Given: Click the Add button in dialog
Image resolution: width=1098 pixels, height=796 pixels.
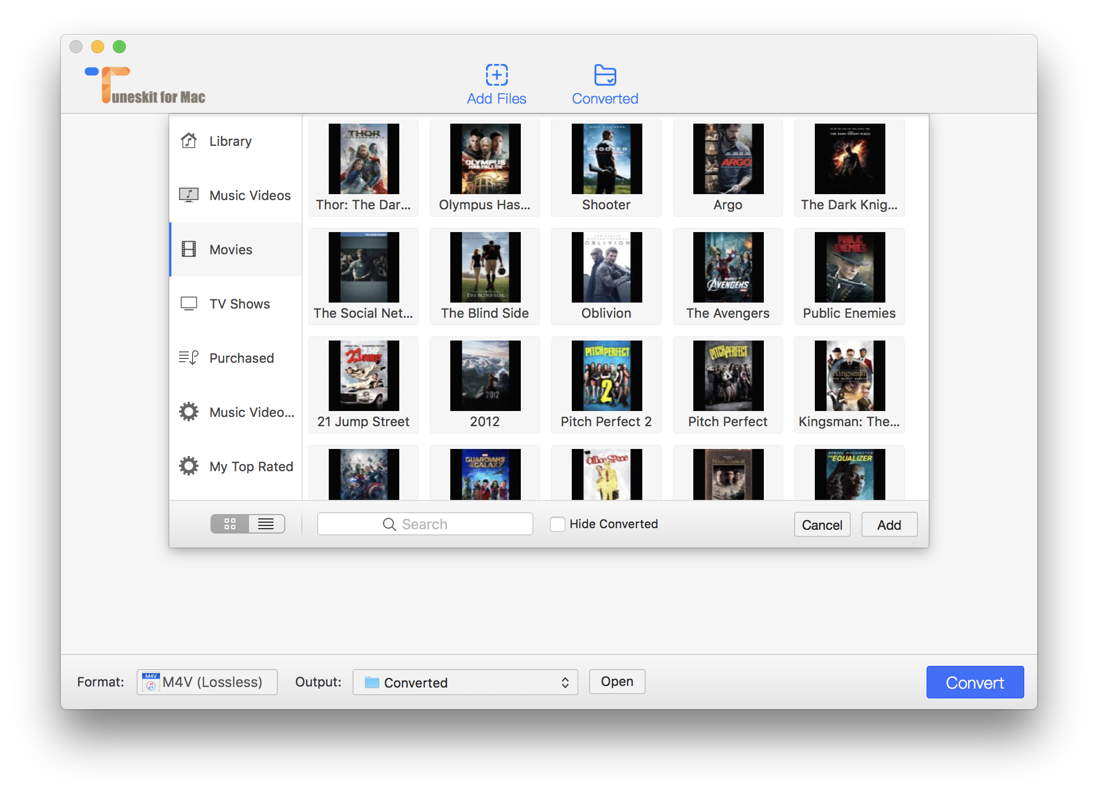Looking at the screenshot, I should (889, 525).
